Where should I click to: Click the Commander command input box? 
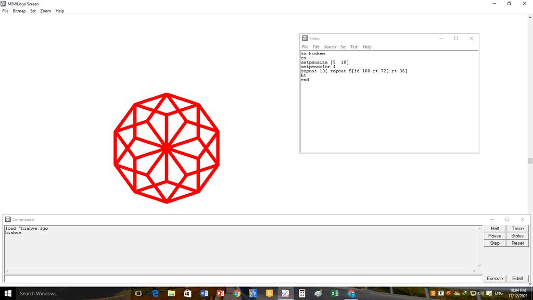(x=243, y=279)
